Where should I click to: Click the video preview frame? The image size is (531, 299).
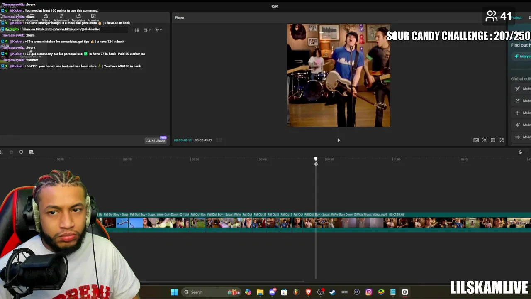click(x=339, y=75)
